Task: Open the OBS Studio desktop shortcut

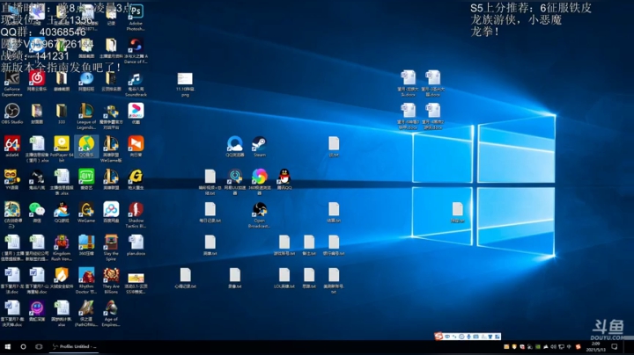Action: click(x=12, y=114)
